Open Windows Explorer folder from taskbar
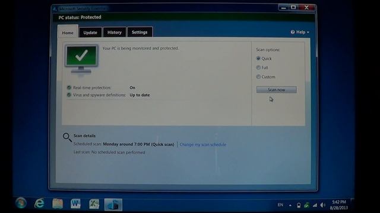 [x=58, y=204]
